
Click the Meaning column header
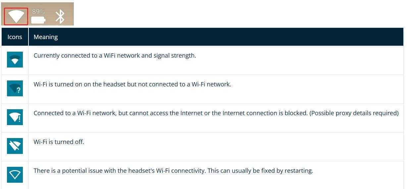(46, 37)
